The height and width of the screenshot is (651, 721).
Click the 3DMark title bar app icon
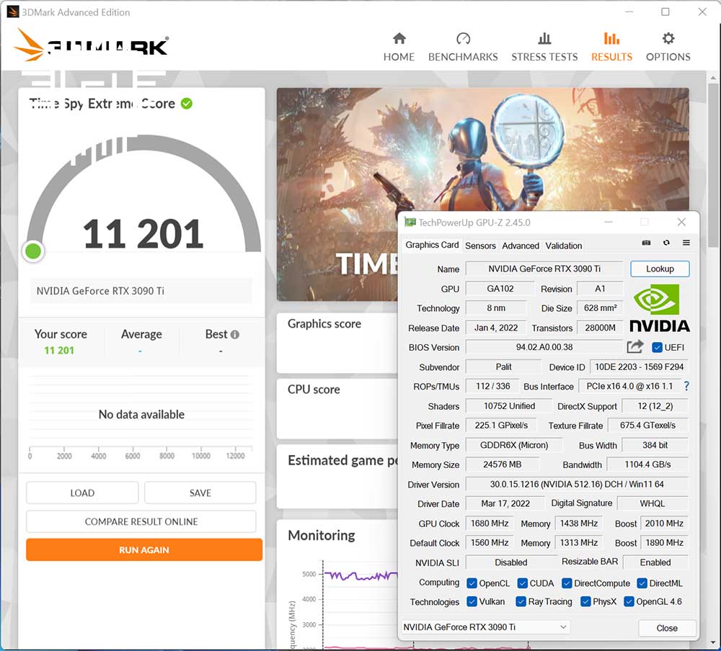(13, 12)
